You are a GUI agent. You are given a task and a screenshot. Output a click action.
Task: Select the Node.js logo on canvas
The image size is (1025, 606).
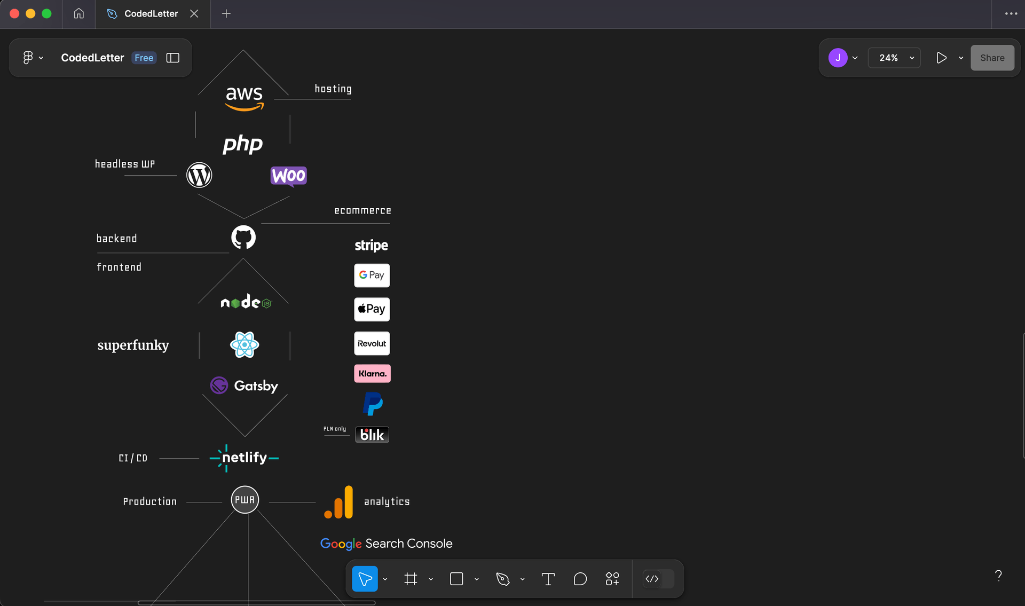(246, 302)
